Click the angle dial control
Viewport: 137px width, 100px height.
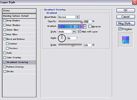tap(62, 38)
